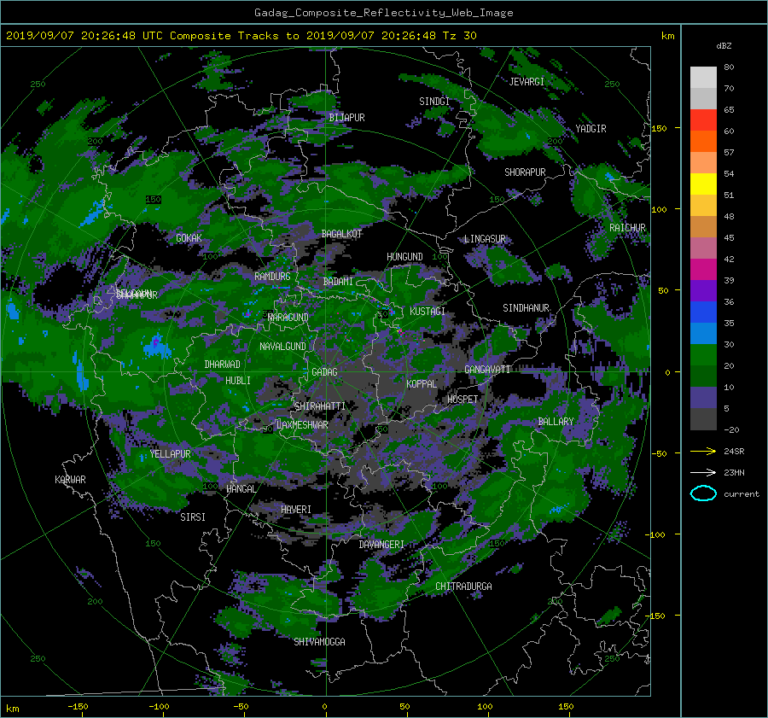Screen dimensions: 768x718
Task: Click the SHIRAHATTI city label
Action: pyautogui.click(x=320, y=406)
